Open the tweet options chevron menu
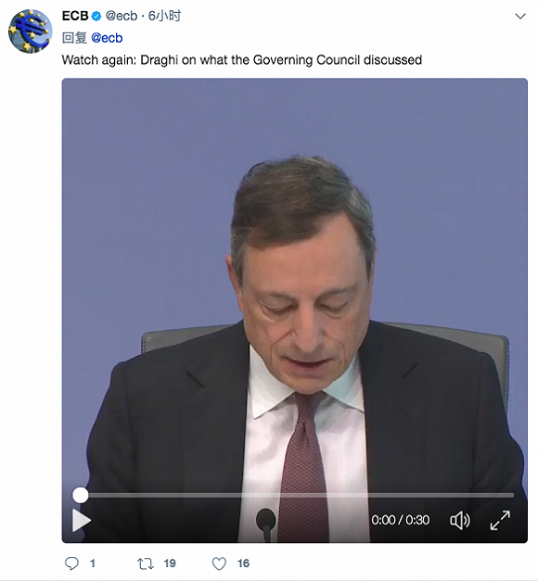The image size is (538, 582). [520, 17]
